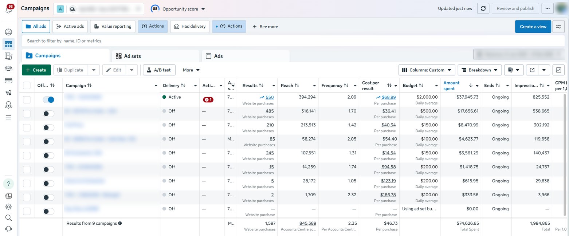Viewport: 569px width, 236px height.
Task: Sort by the Amount spent column header
Action: (x=451, y=86)
